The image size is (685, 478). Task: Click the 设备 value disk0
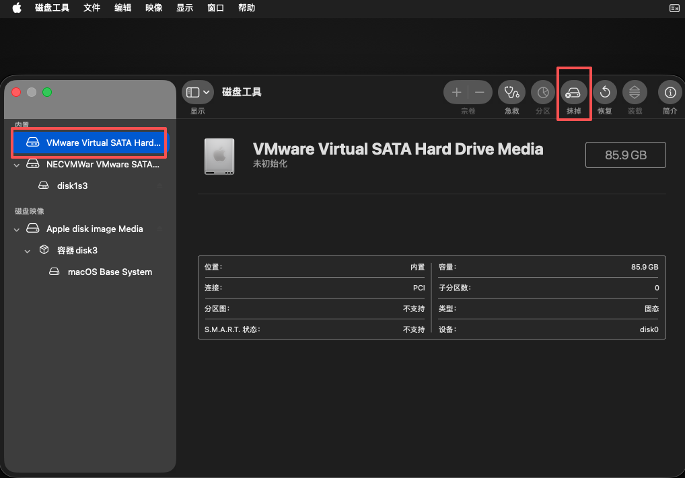click(x=649, y=329)
